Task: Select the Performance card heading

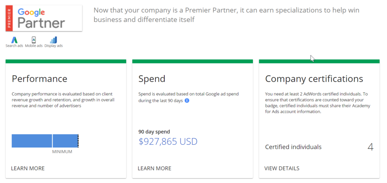Action: click(39, 79)
